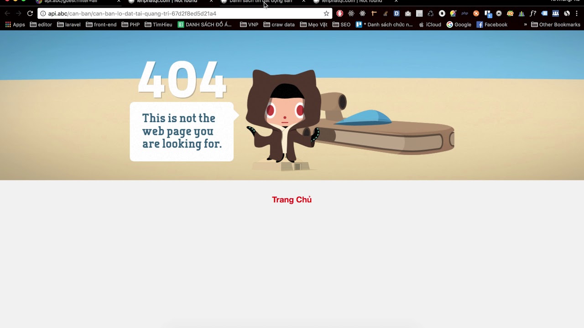This screenshot has height=328, width=584.
Task: Click the bar-chart extension icon
Action: 521,14
